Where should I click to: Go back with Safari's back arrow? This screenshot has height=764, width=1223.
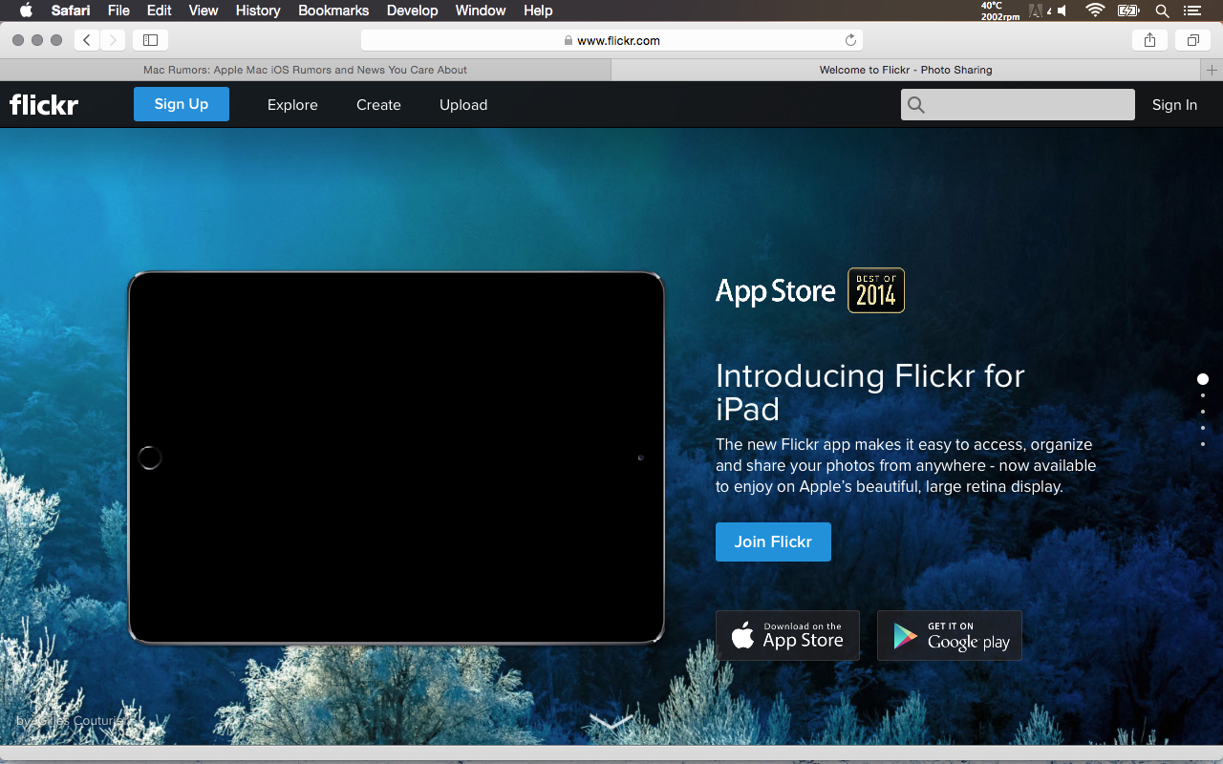click(x=87, y=40)
